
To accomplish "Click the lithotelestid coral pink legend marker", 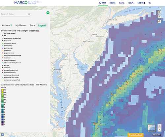I will tap(2, 60).
